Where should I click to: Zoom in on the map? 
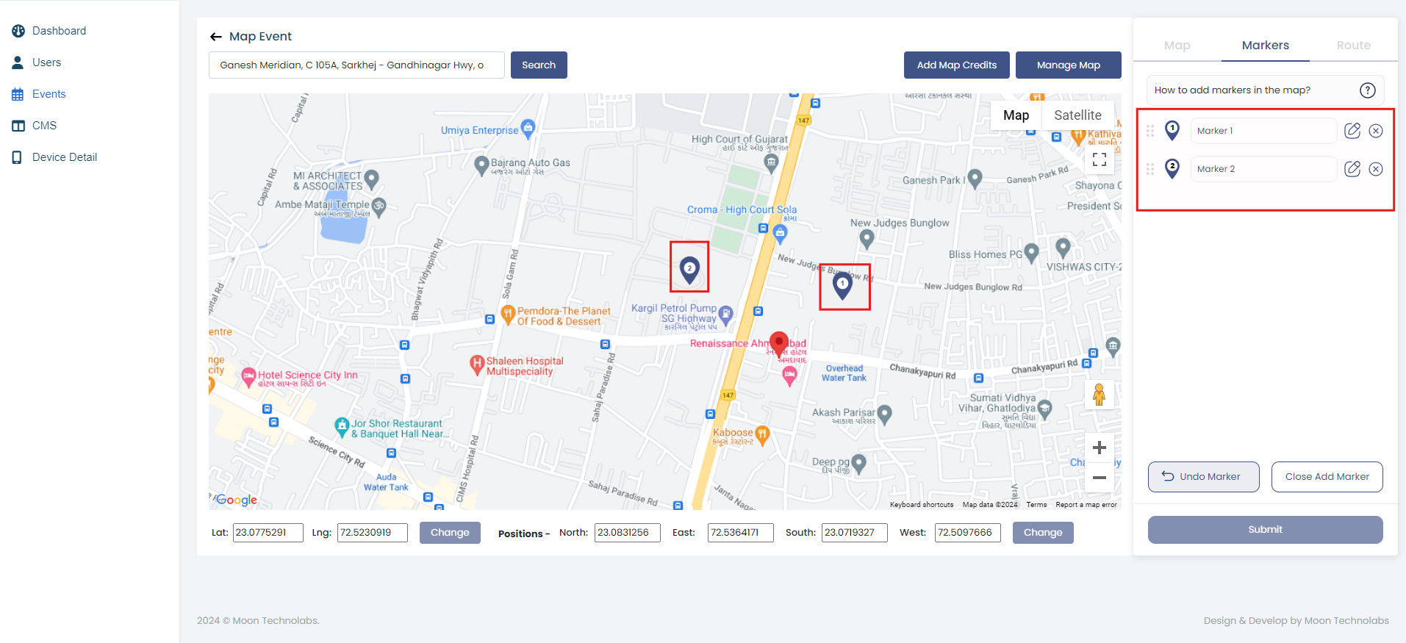(1100, 448)
